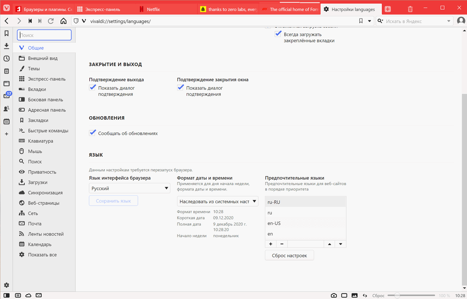Screen dimensions: 467x299
Task: Open Темы settings category
Action: click(44, 68)
